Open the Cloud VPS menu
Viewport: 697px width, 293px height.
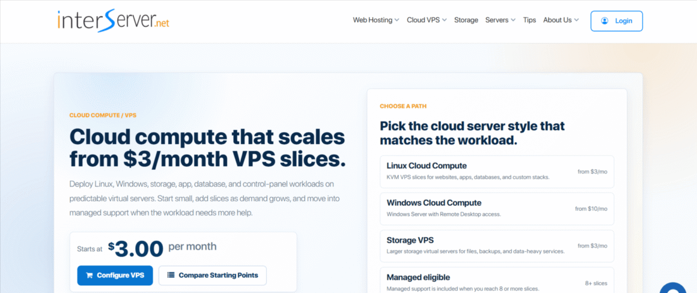pos(427,20)
